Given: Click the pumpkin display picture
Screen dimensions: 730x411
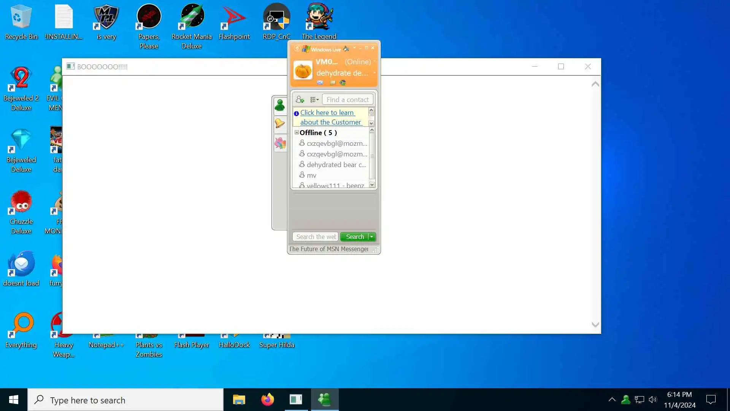Looking at the screenshot, I should [x=303, y=70].
